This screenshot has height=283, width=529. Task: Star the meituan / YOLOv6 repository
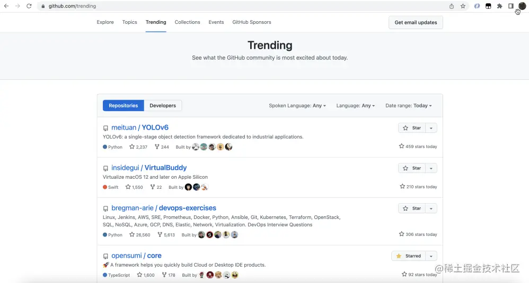pyautogui.click(x=412, y=128)
